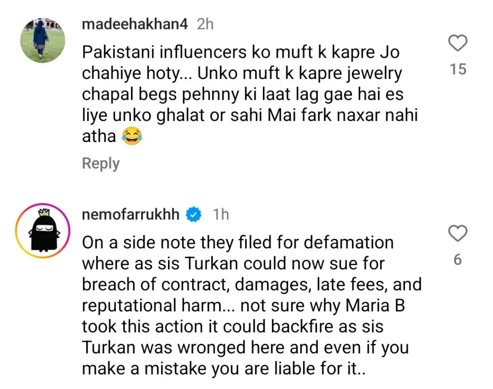493x389 pixels.
Task: Click the blue verified badge beside nemofarrukhh
Action: pos(194,215)
